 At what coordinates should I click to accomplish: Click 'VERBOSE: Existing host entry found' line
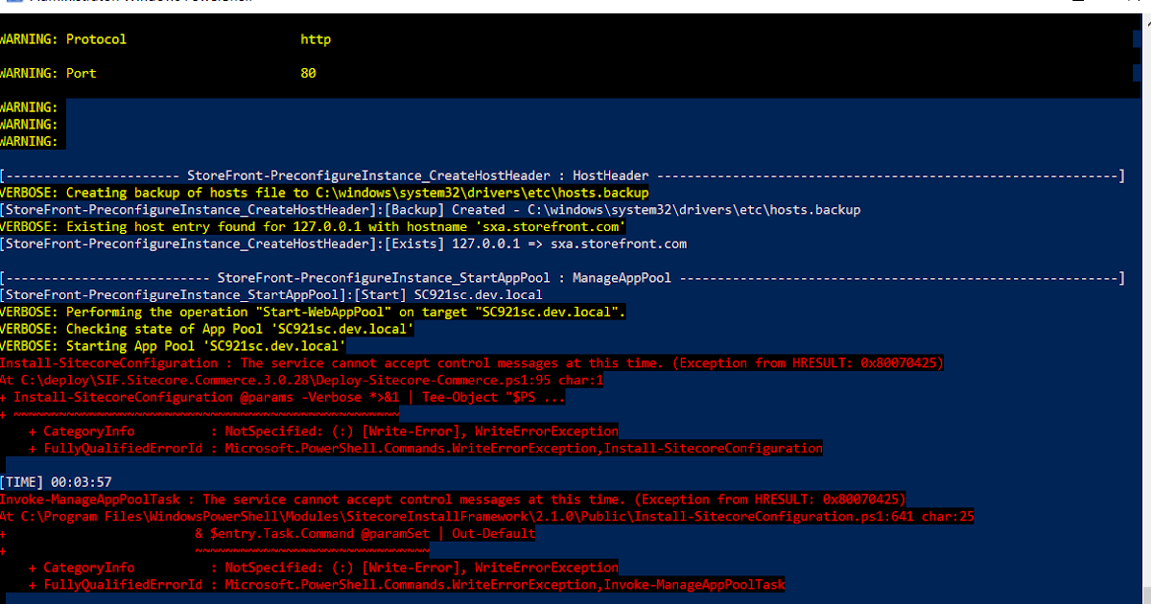point(313,227)
